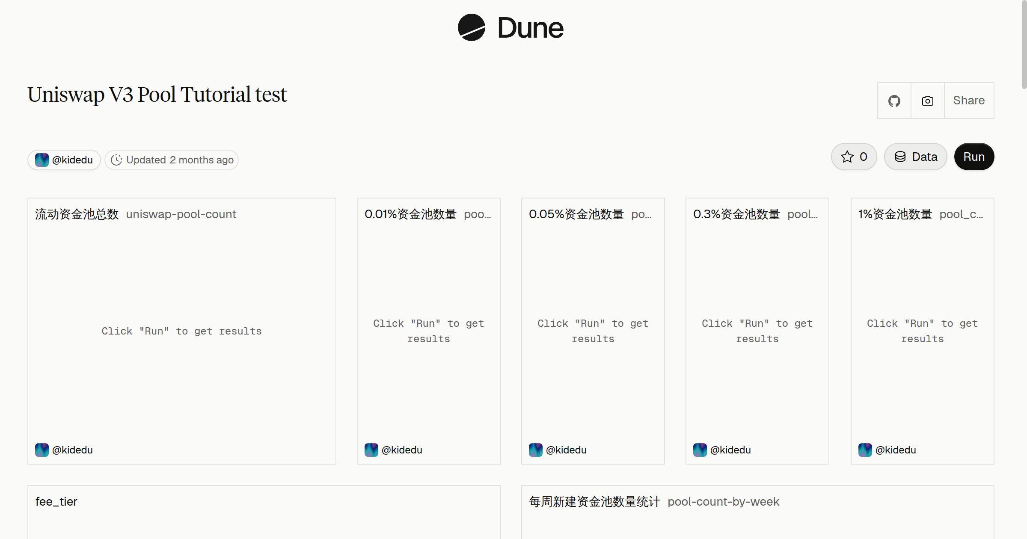Click "Run" placeholder text in 流动资金池总数 card
The height and width of the screenshot is (539, 1027).
(181, 331)
